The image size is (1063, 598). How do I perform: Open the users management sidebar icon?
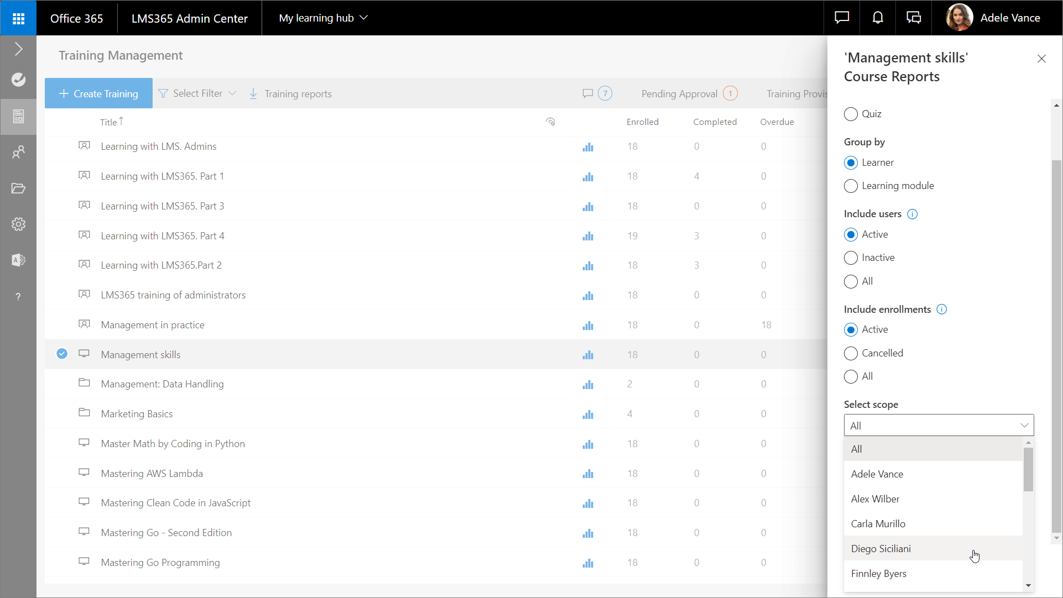18,152
